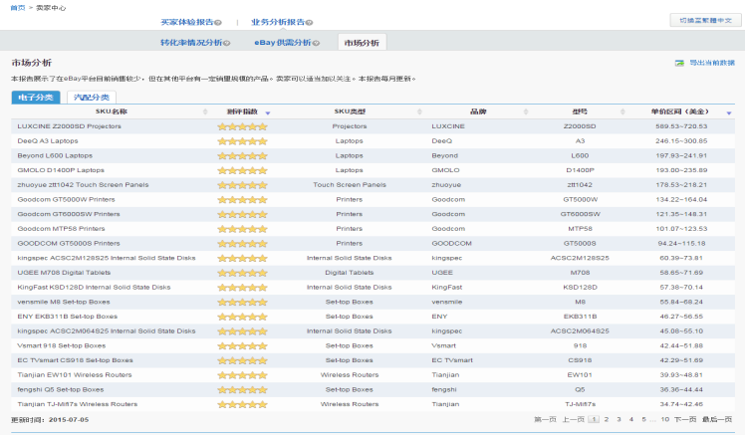Click brand cell EC TVsmart
The width and height of the screenshot is (746, 436).
pos(452,360)
